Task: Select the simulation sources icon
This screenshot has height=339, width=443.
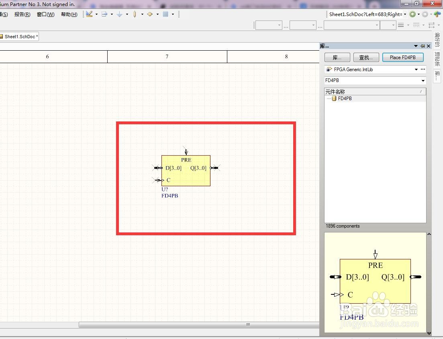Action: coord(150,14)
